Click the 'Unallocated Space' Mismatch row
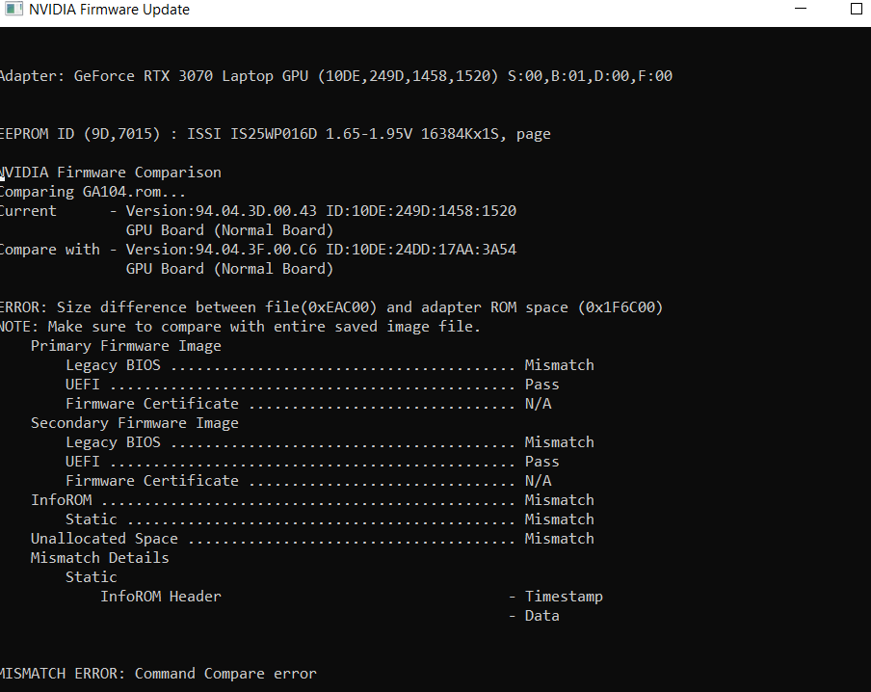This screenshot has height=692, width=871. click(313, 539)
